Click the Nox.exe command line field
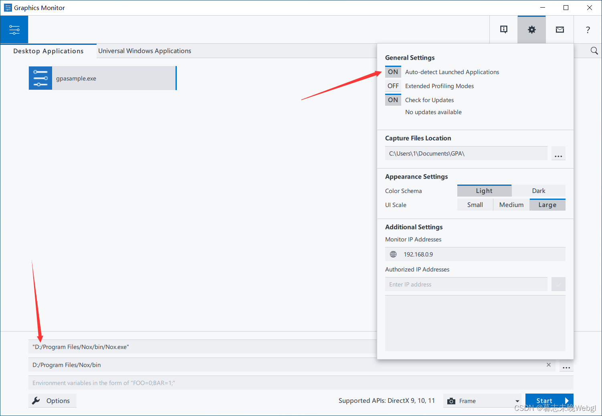This screenshot has width=602, height=416. (x=203, y=347)
